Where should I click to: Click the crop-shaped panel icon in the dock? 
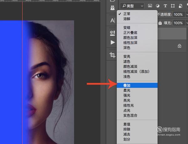(112, 55)
